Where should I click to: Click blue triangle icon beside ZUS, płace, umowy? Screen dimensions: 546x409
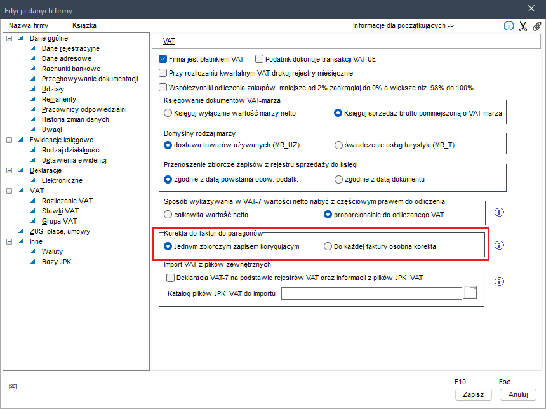tap(21, 231)
